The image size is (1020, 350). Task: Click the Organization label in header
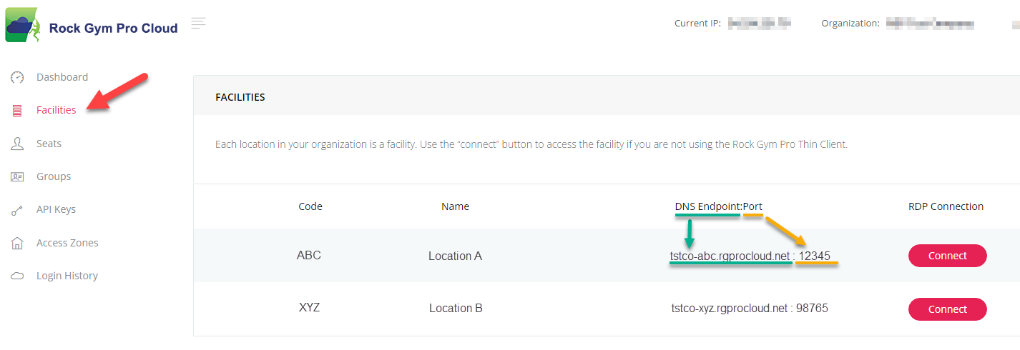pyautogui.click(x=850, y=24)
